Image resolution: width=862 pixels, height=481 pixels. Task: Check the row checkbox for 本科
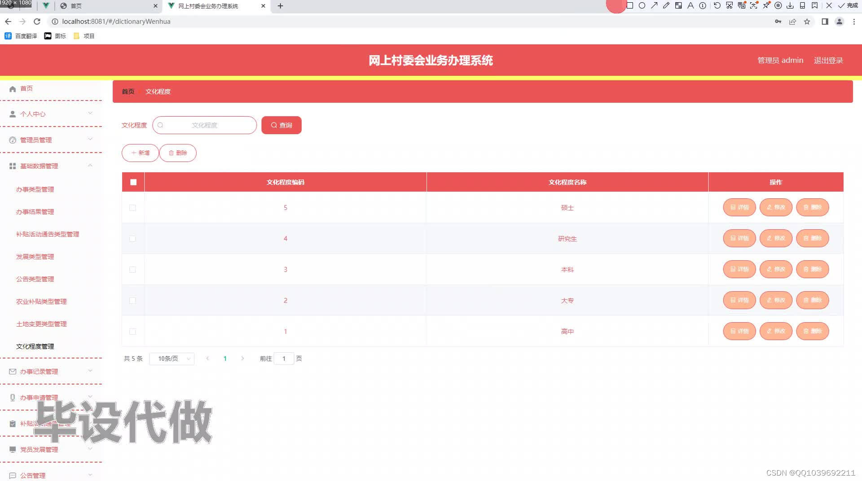click(132, 270)
